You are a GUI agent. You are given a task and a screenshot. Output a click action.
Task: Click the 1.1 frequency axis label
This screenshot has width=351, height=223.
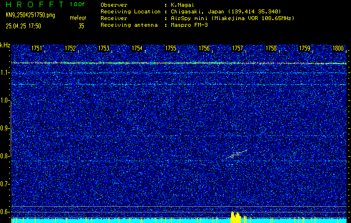[x=4, y=73]
